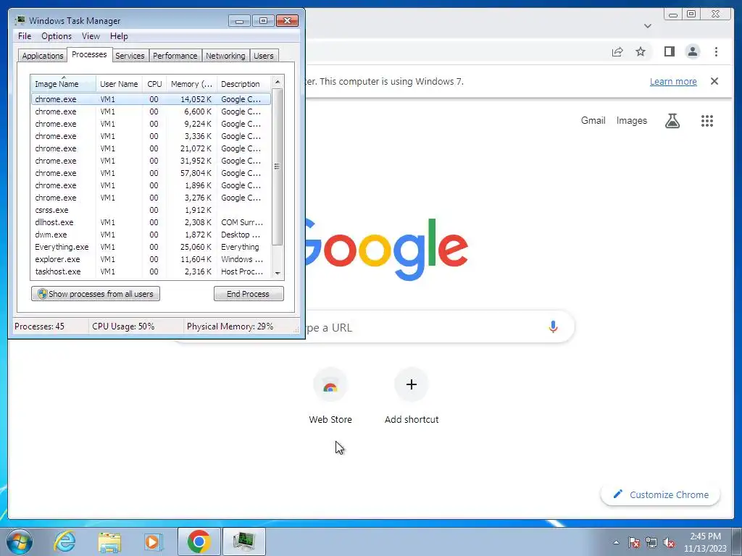Bookmark this page with the star icon
Screen dimensions: 742x556
(641, 51)
